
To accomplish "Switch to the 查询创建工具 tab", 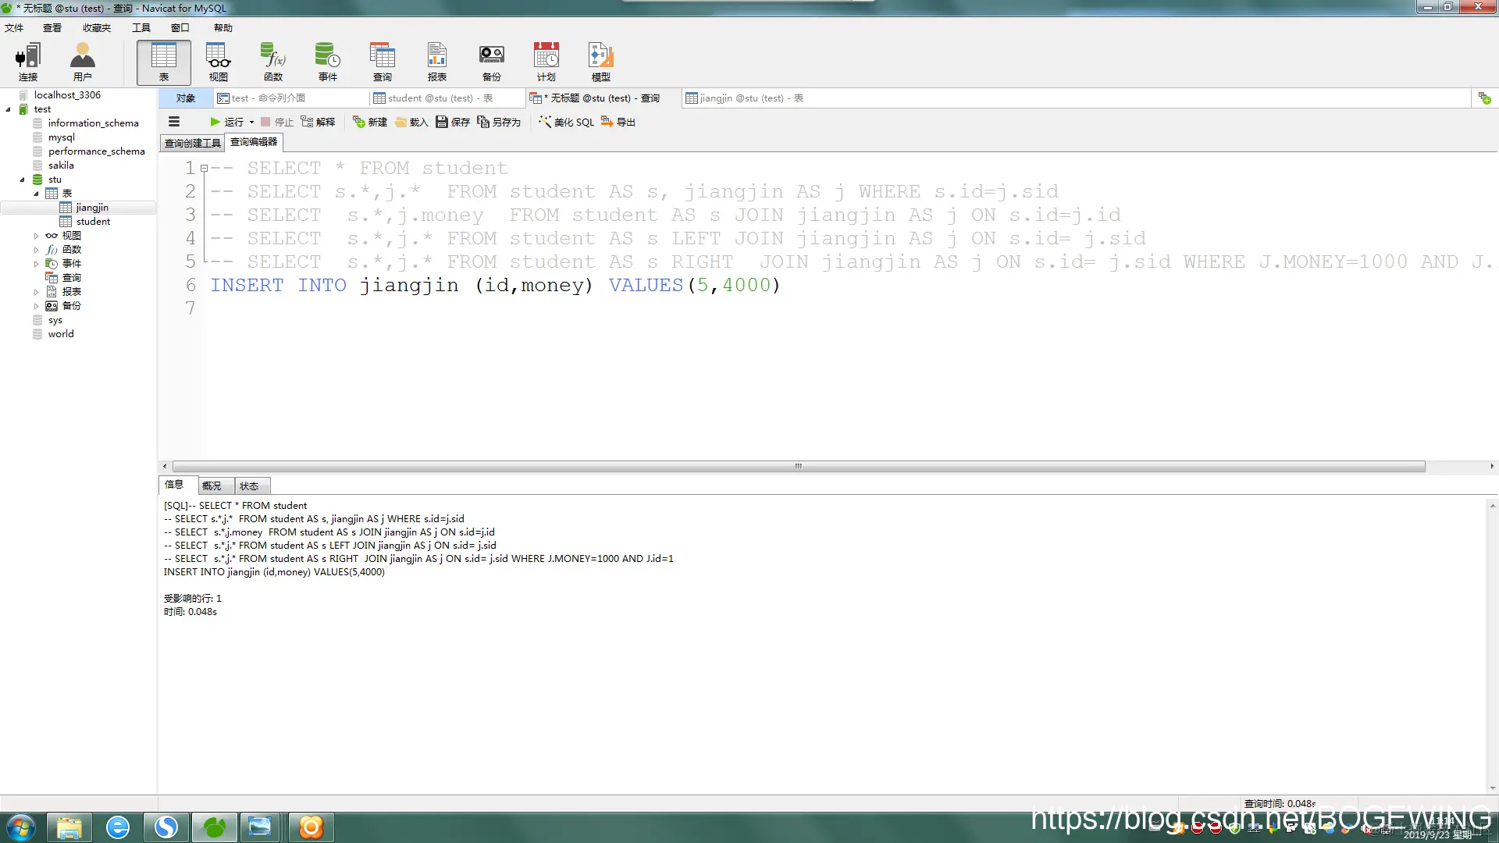I will tap(192, 143).
